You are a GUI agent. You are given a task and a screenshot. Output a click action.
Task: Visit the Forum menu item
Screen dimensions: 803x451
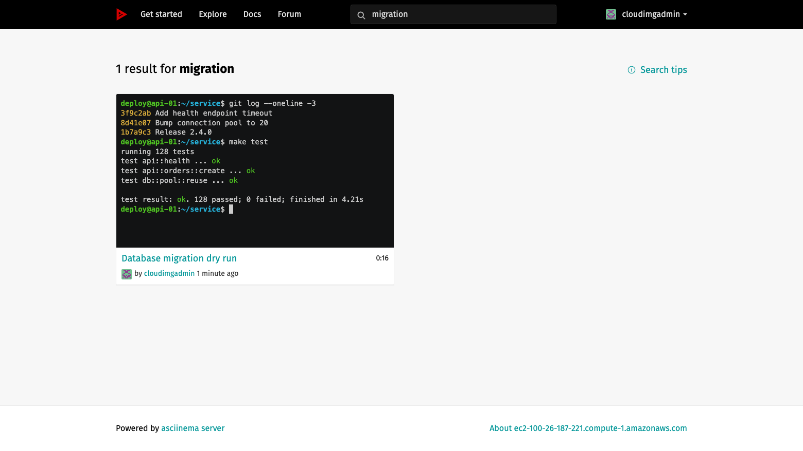(x=289, y=14)
